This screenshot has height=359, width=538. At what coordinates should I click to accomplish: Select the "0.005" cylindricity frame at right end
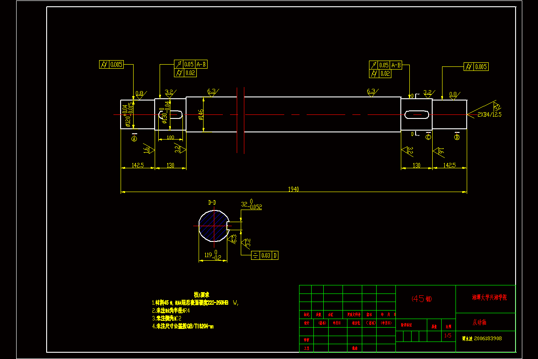(x=476, y=67)
